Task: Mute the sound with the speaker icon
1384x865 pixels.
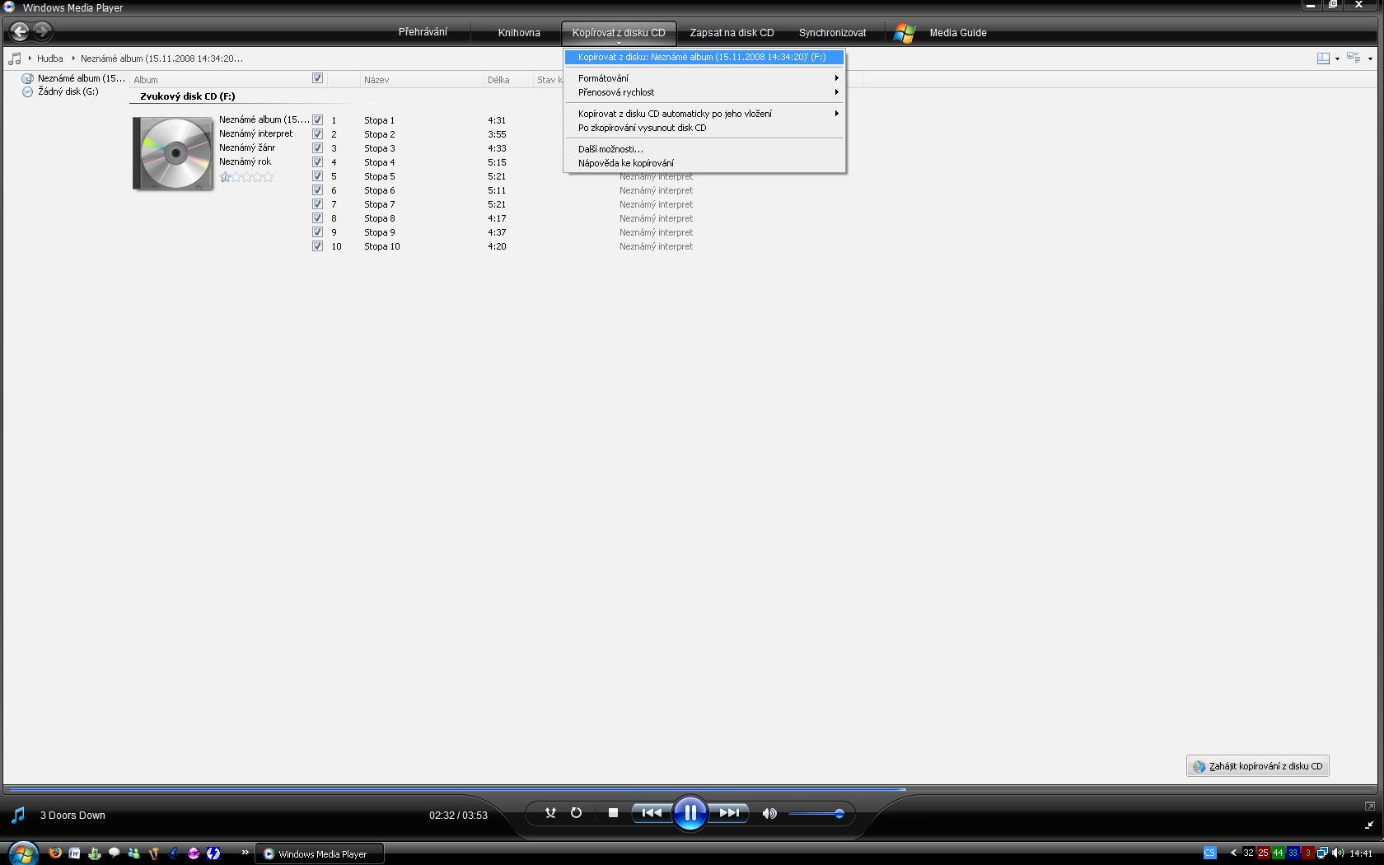Action: click(x=769, y=814)
